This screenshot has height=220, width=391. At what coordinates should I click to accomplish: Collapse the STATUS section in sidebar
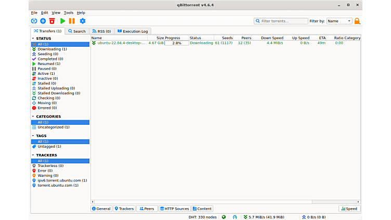[34, 38]
